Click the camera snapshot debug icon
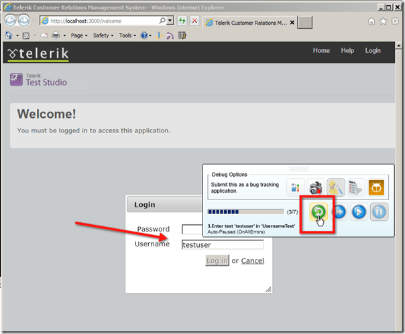This screenshot has height=334, width=405. click(x=316, y=187)
